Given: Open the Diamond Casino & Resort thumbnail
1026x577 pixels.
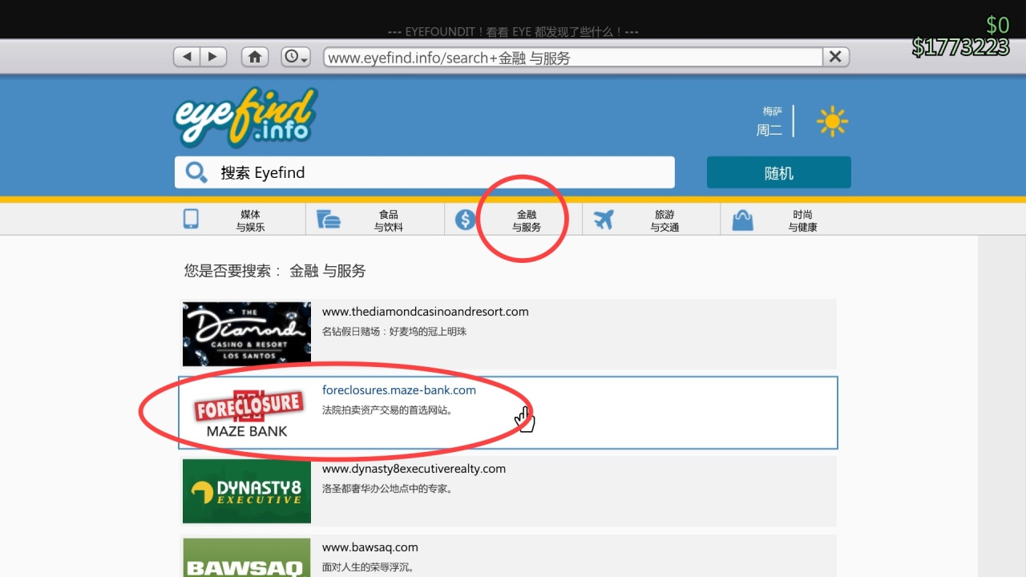Looking at the screenshot, I should (x=247, y=334).
